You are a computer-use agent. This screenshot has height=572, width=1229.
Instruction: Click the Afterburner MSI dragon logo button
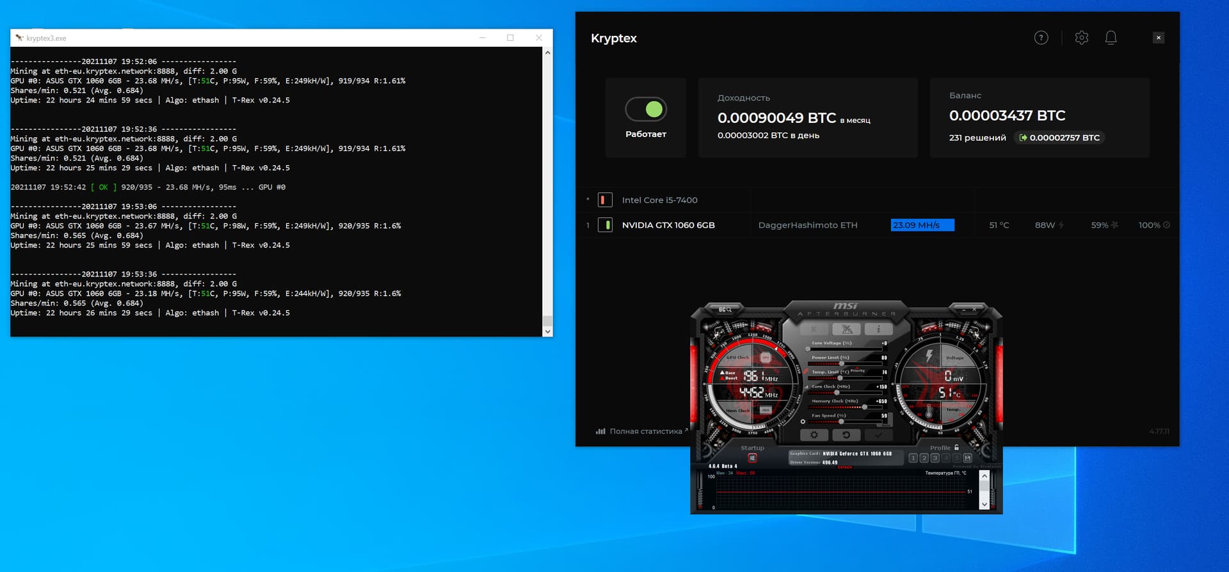tap(846, 329)
